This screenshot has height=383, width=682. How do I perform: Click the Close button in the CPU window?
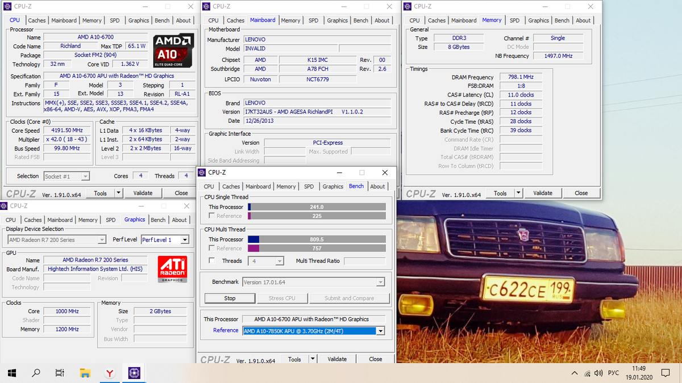pos(181,193)
